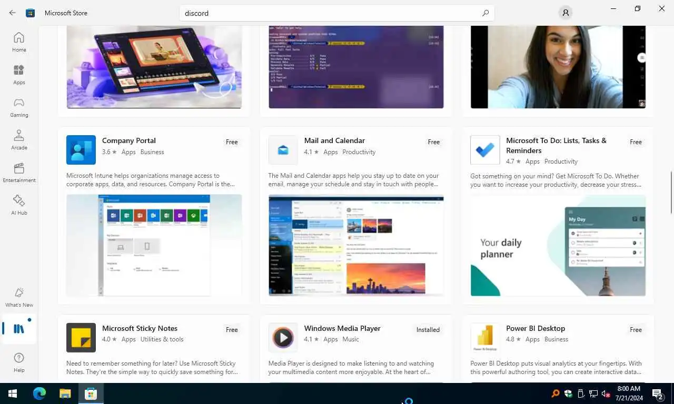The image size is (674, 404).
Task: Click the volume muted tray icon
Action: 605,393
